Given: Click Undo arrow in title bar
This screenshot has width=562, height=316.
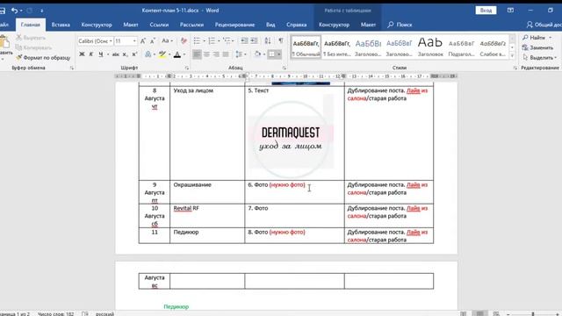Looking at the screenshot, I should point(14,11).
